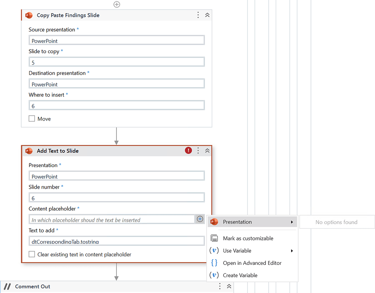Screen dimensions: 375x293
Task: Collapse the Copy Paste Findings Slide action
Action: [207, 15]
